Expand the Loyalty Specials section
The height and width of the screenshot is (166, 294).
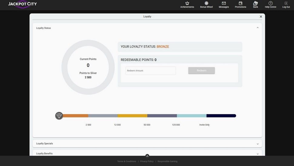(x=258, y=144)
